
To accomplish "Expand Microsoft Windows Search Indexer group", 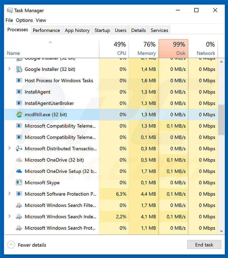I will (10, 216).
